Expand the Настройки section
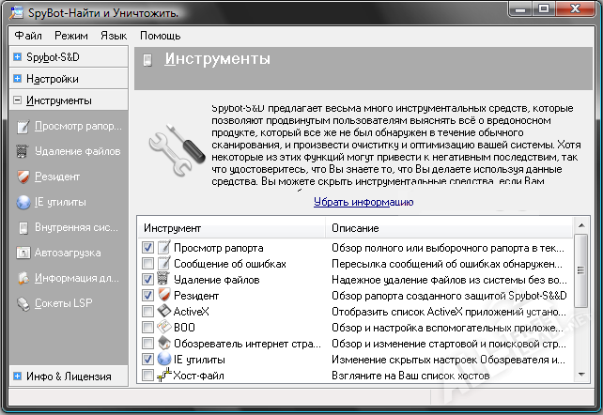Image resolution: width=603 pixels, height=415 pixels. (18, 79)
